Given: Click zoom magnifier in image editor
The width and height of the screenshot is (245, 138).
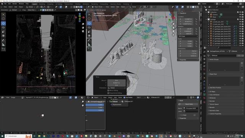Looking at the screenshot, I should (83, 102).
